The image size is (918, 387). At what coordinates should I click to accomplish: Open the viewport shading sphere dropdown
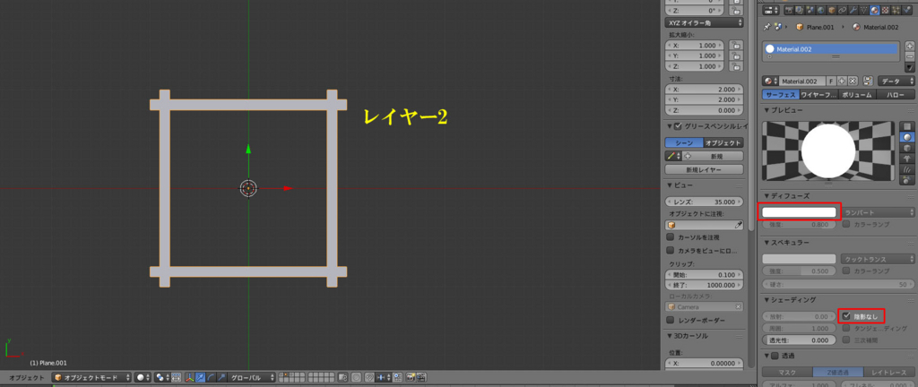(143, 378)
